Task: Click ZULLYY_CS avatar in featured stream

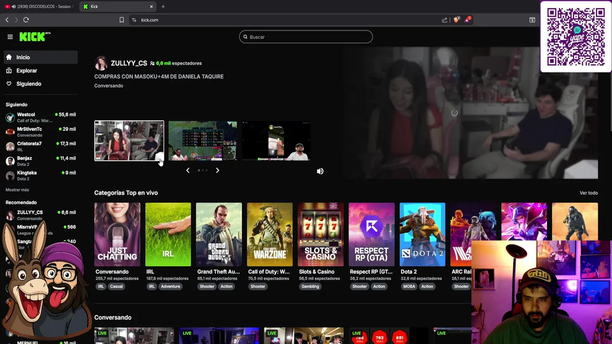Action: pyautogui.click(x=101, y=63)
